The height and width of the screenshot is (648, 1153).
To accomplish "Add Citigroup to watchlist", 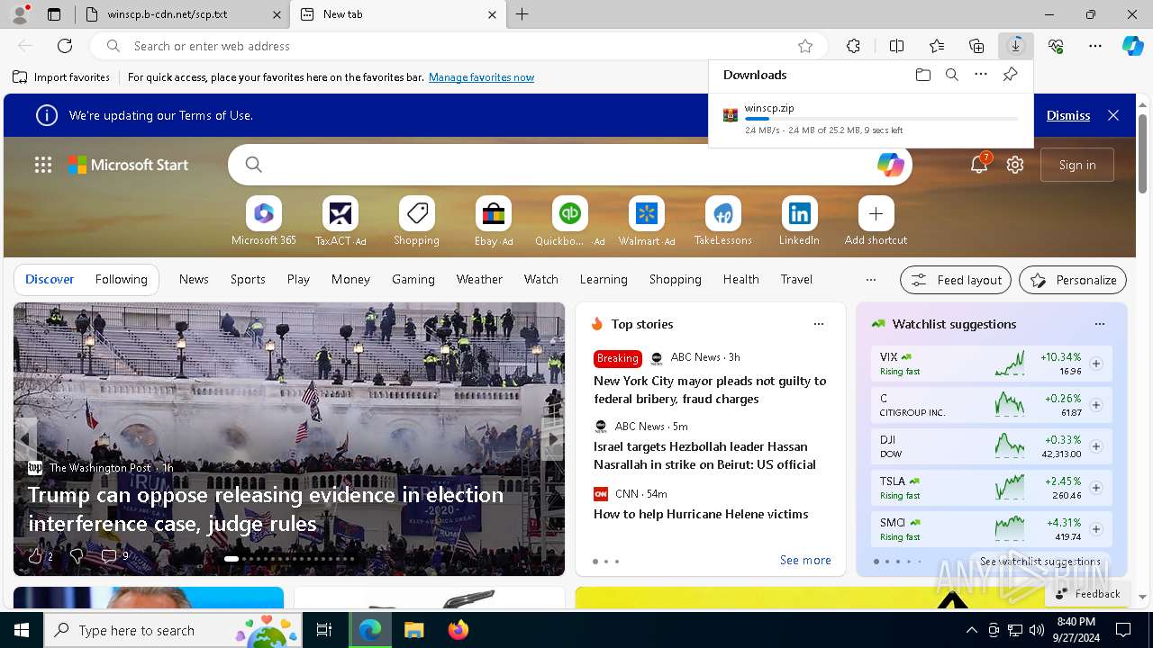I will tap(1096, 405).
